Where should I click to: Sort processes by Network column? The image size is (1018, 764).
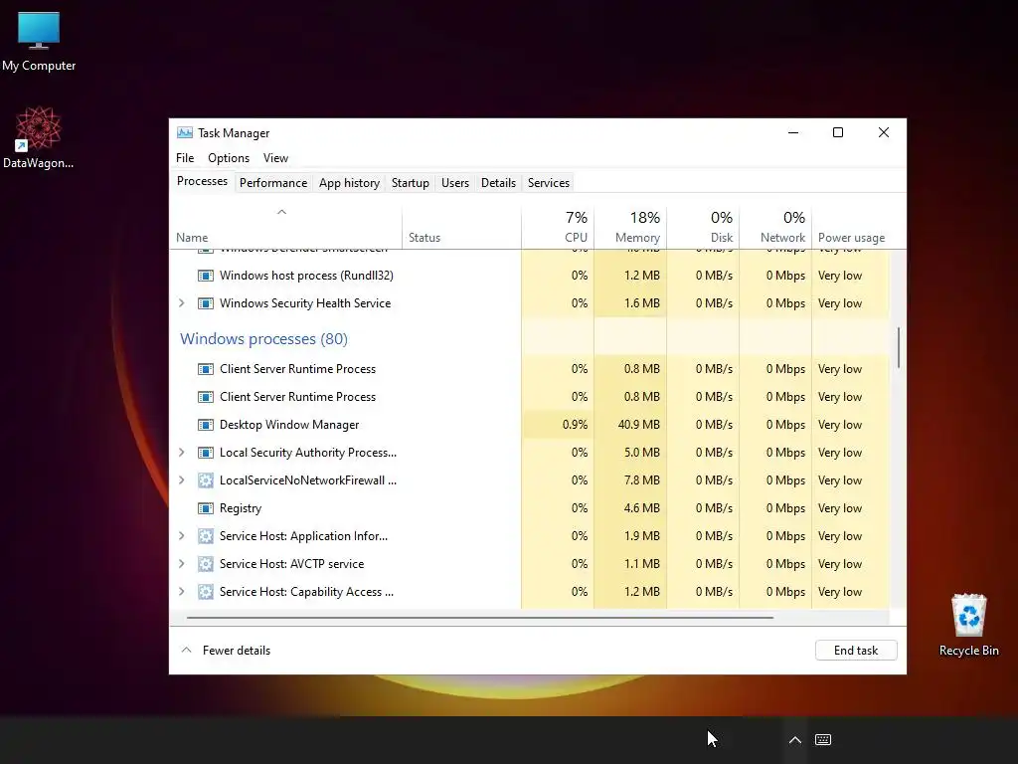(775, 228)
